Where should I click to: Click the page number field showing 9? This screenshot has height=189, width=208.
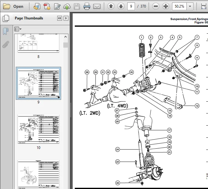coord(131,6)
